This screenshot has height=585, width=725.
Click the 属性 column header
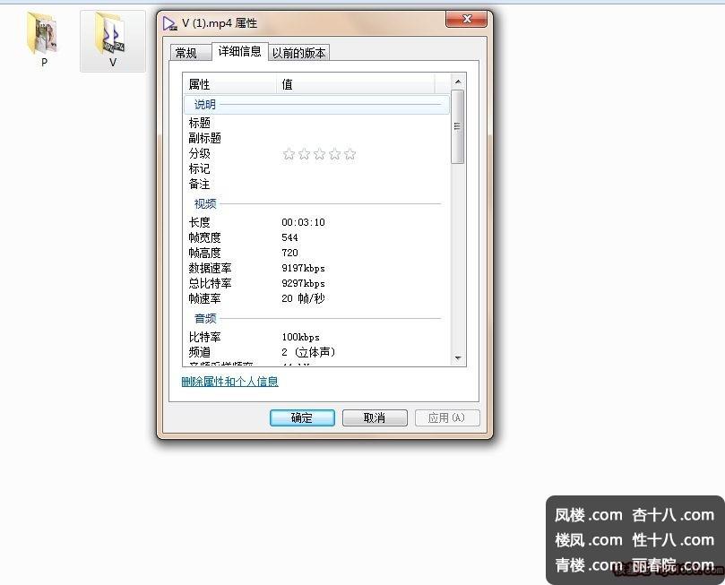point(229,84)
